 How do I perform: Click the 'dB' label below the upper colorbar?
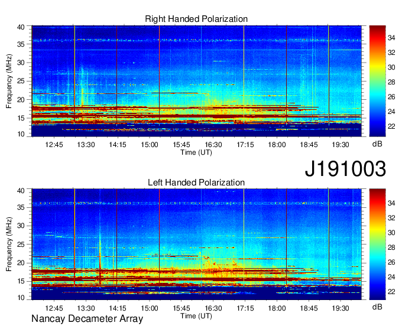[377, 144]
